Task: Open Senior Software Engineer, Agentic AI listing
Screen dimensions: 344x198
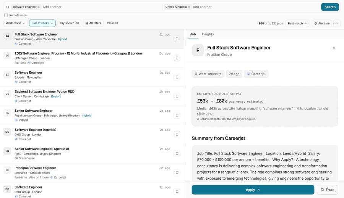Action: (x=42, y=149)
